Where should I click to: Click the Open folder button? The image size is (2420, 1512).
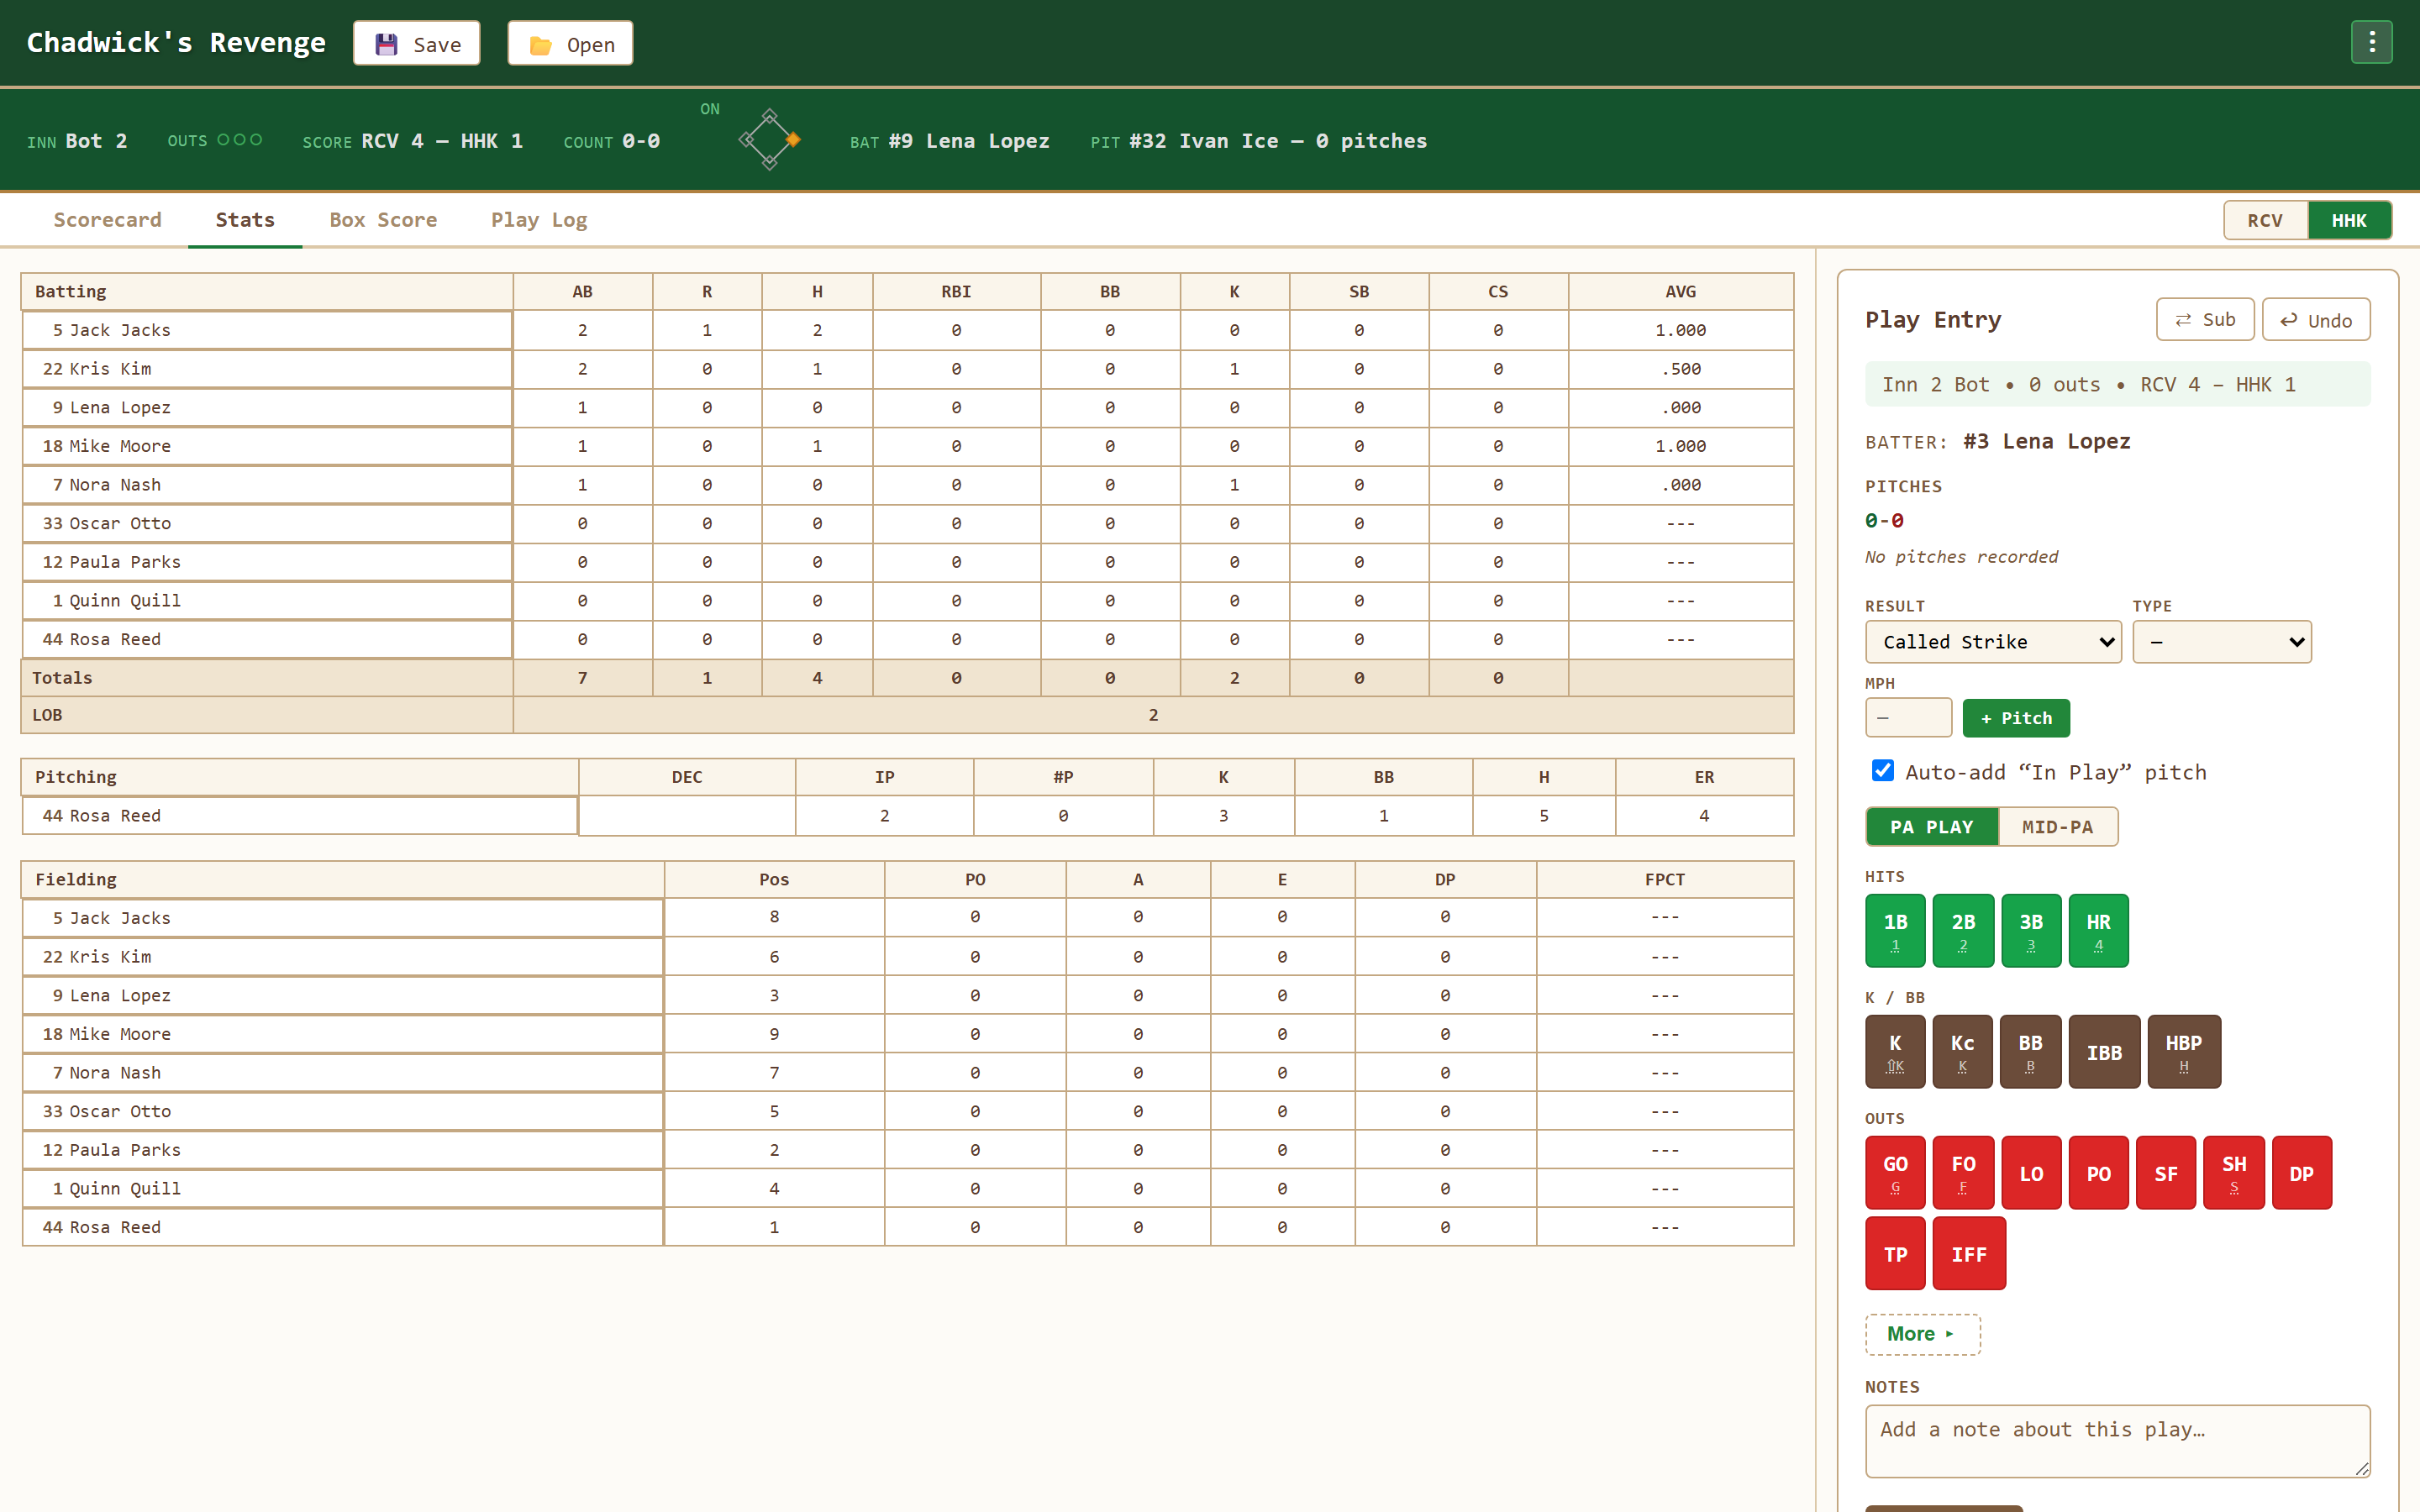[570, 43]
